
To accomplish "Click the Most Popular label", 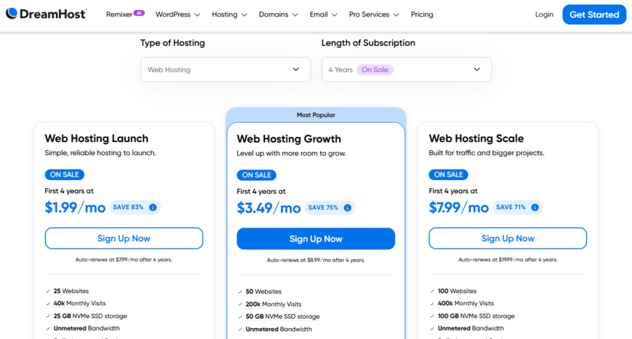I will 315,115.
